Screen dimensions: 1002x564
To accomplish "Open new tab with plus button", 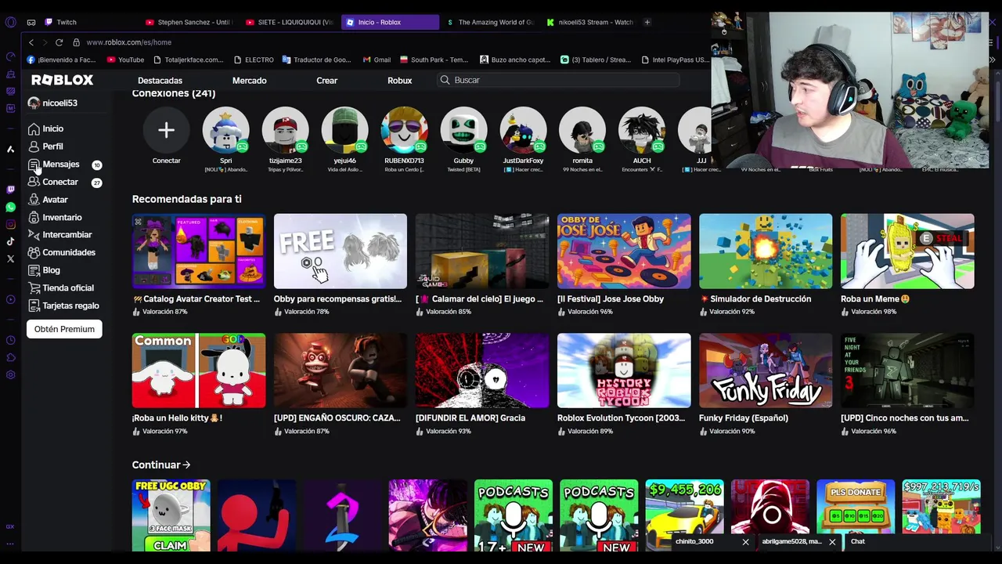I will (x=647, y=22).
